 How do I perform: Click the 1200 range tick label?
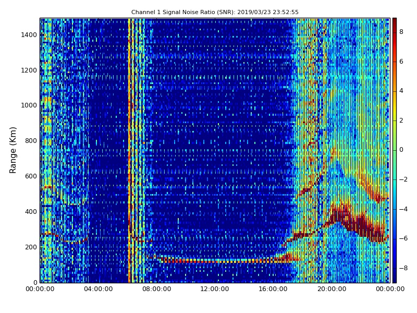(x=29, y=70)
